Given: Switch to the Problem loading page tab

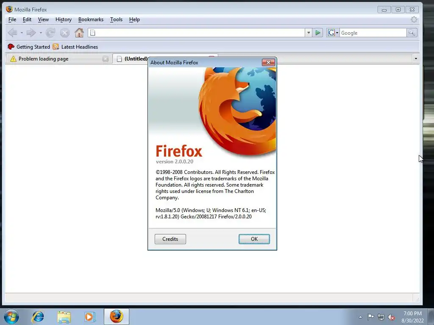Looking at the screenshot, I should point(58,58).
